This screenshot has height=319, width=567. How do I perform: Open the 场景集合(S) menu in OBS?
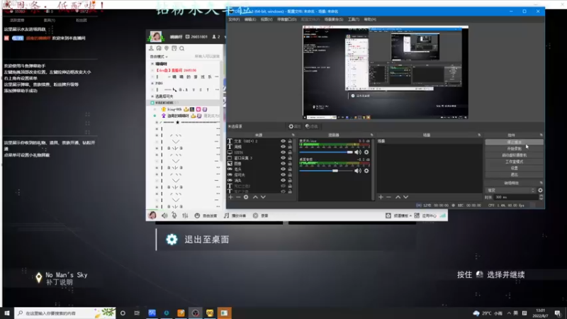tap(333, 20)
